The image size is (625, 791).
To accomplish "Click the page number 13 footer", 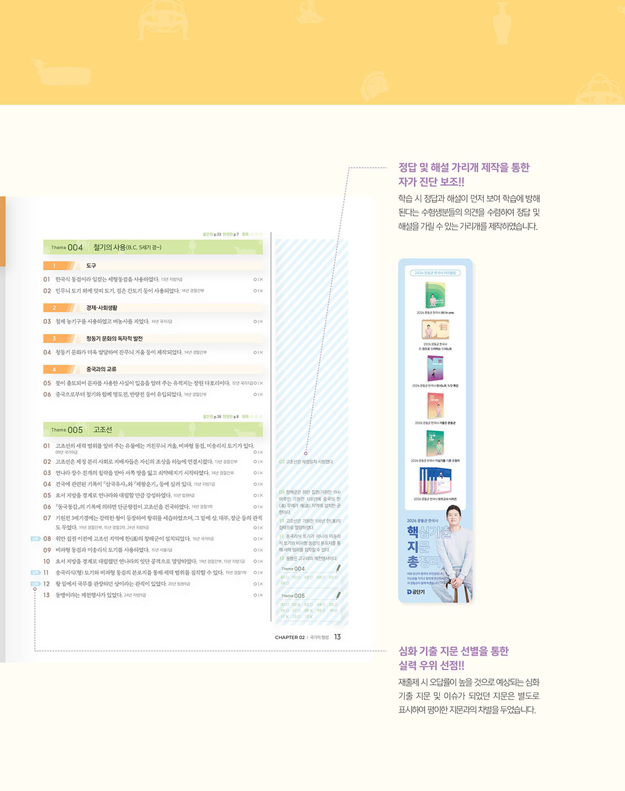I will tap(337, 637).
